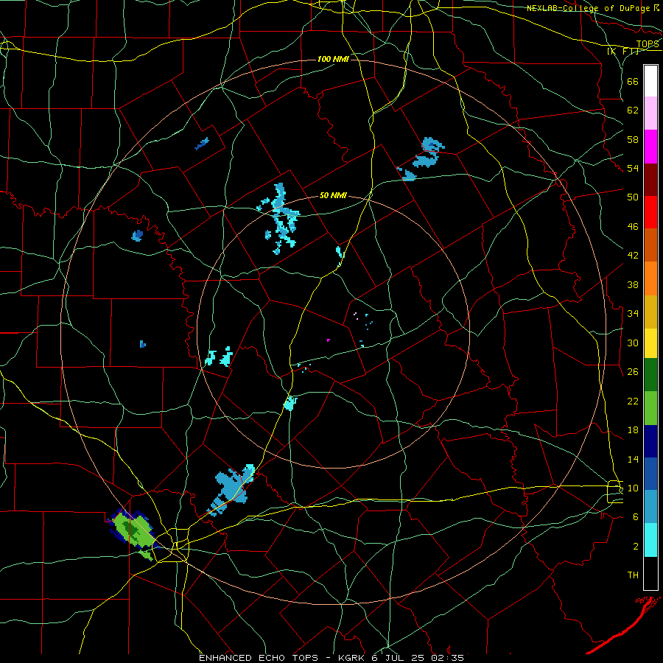This screenshot has width=663, height=663.
Task: Click the light pink legend swatch
Action: tap(650, 113)
